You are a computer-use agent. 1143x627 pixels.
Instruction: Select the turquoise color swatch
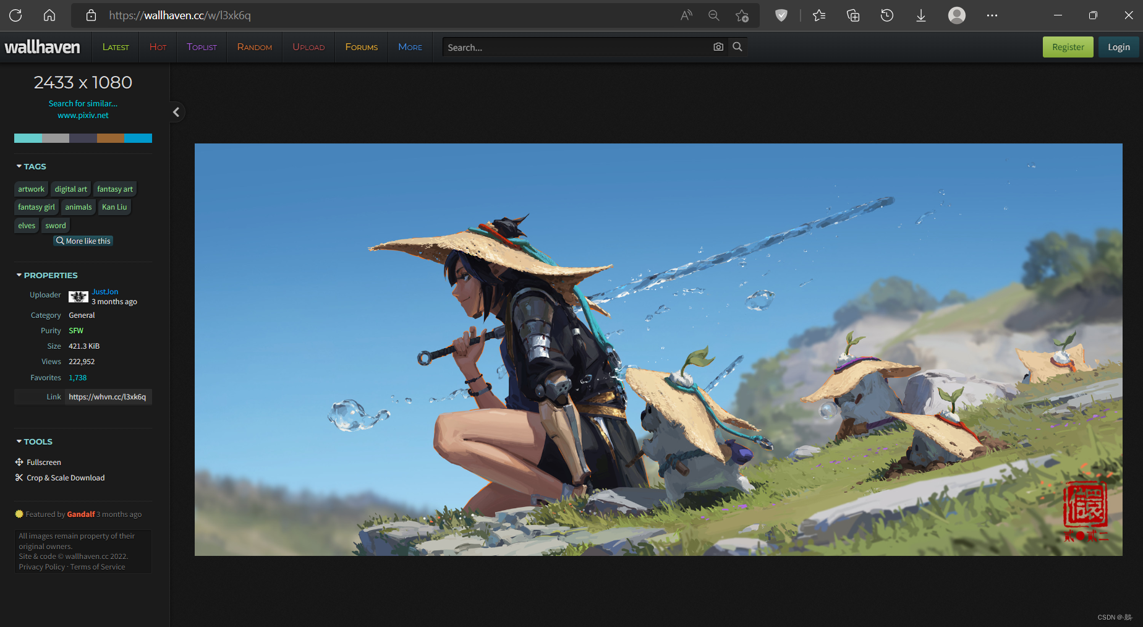point(28,138)
